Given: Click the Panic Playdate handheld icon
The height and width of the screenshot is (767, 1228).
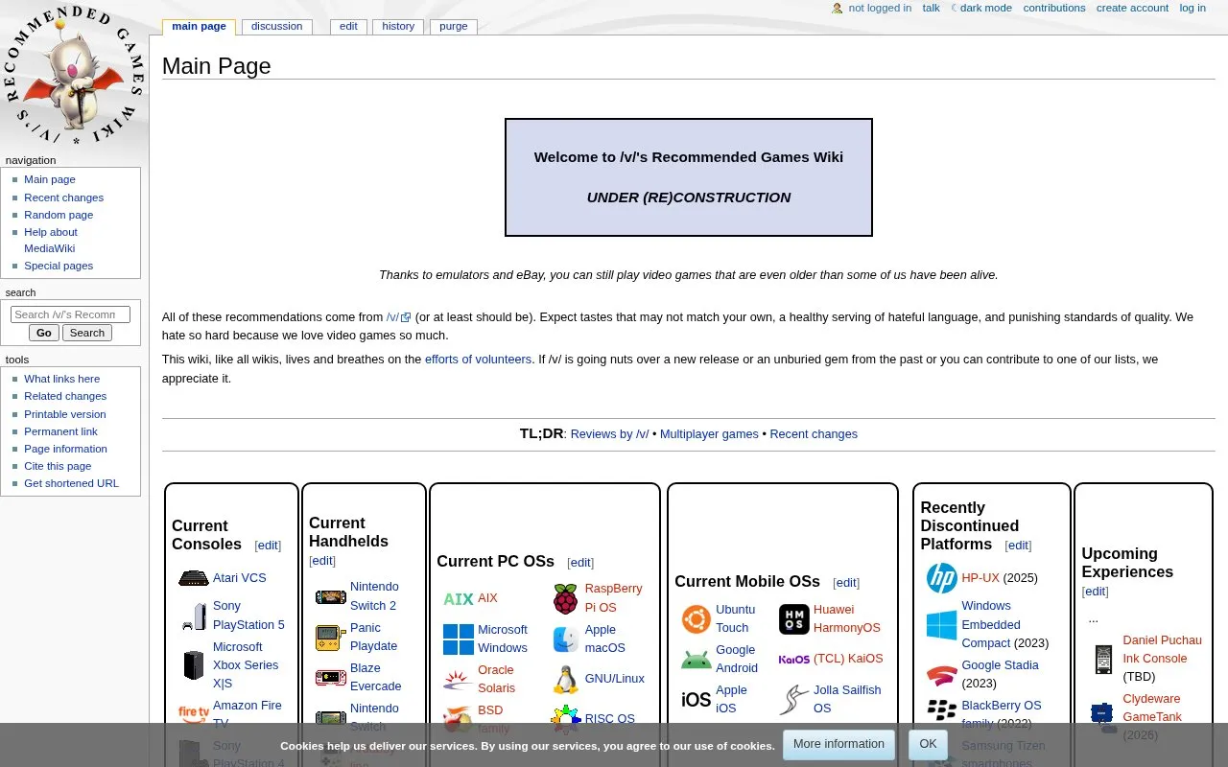Looking at the screenshot, I should pos(331,637).
